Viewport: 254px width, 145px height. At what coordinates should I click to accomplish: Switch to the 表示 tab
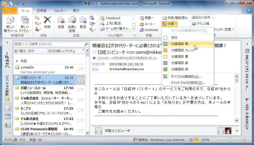point(76,11)
